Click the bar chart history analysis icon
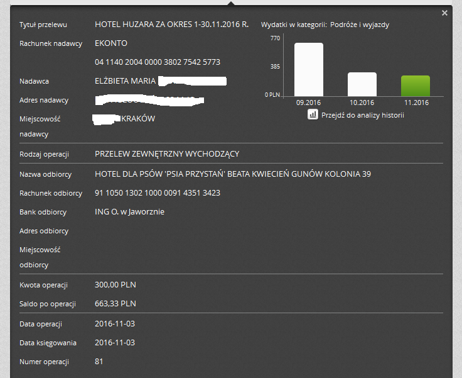The height and width of the screenshot is (378, 462). [313, 114]
